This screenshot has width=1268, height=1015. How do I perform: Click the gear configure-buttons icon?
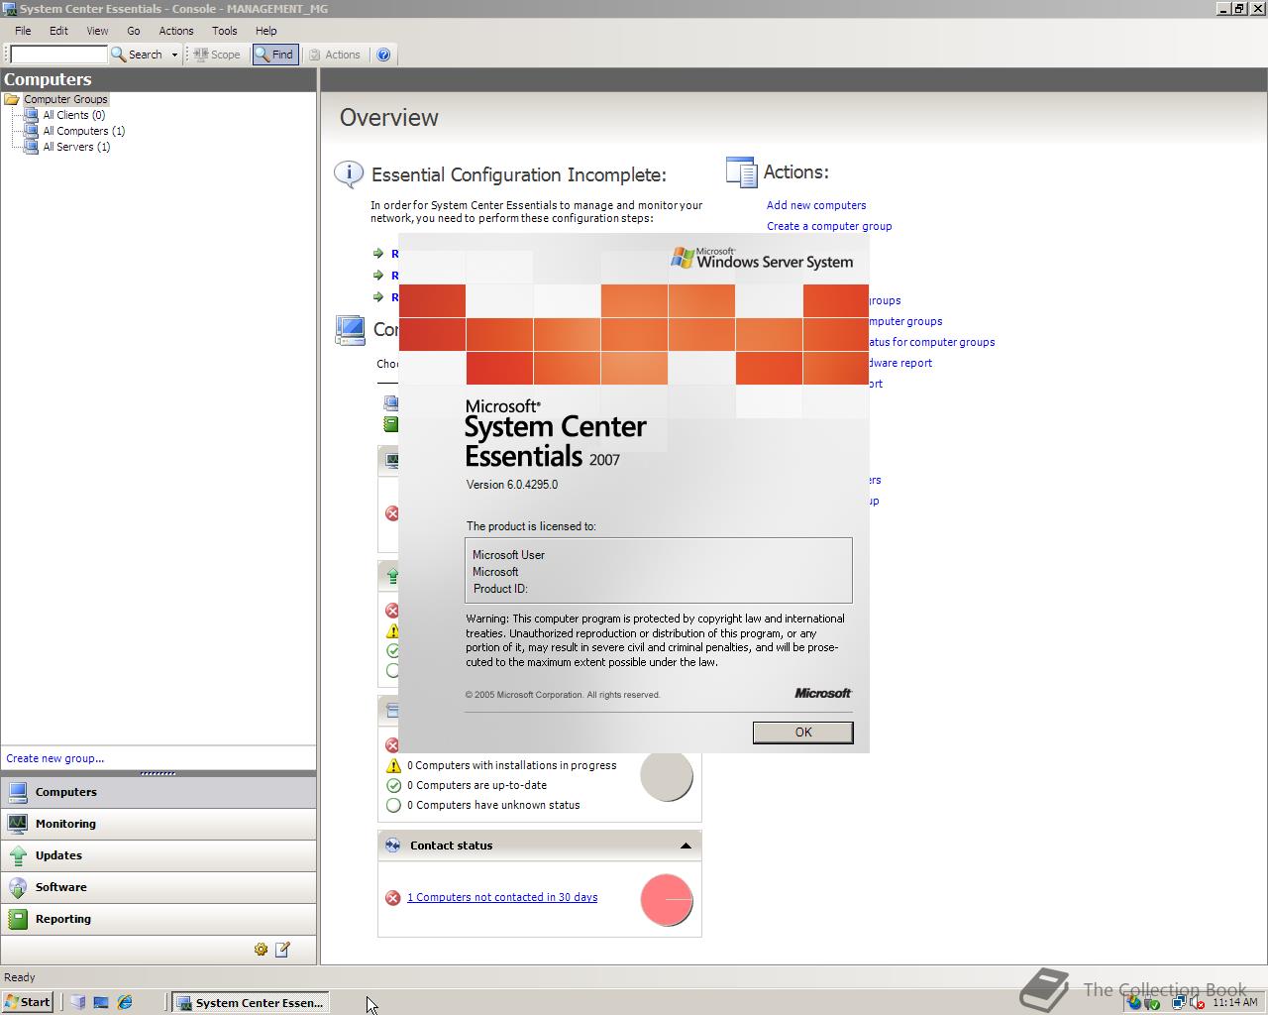261,950
